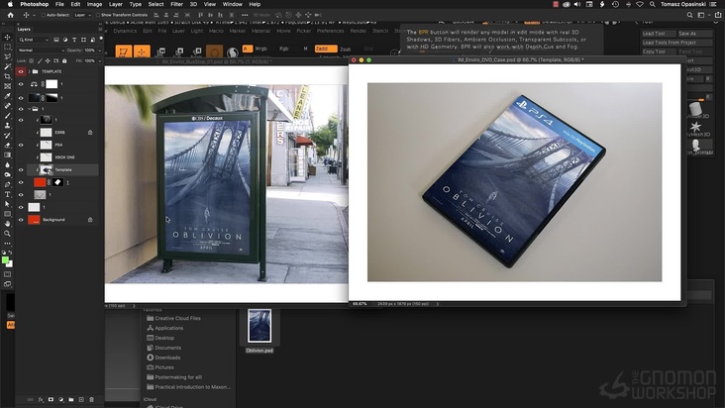
Task: Open the Layer menu
Action: [116, 4]
